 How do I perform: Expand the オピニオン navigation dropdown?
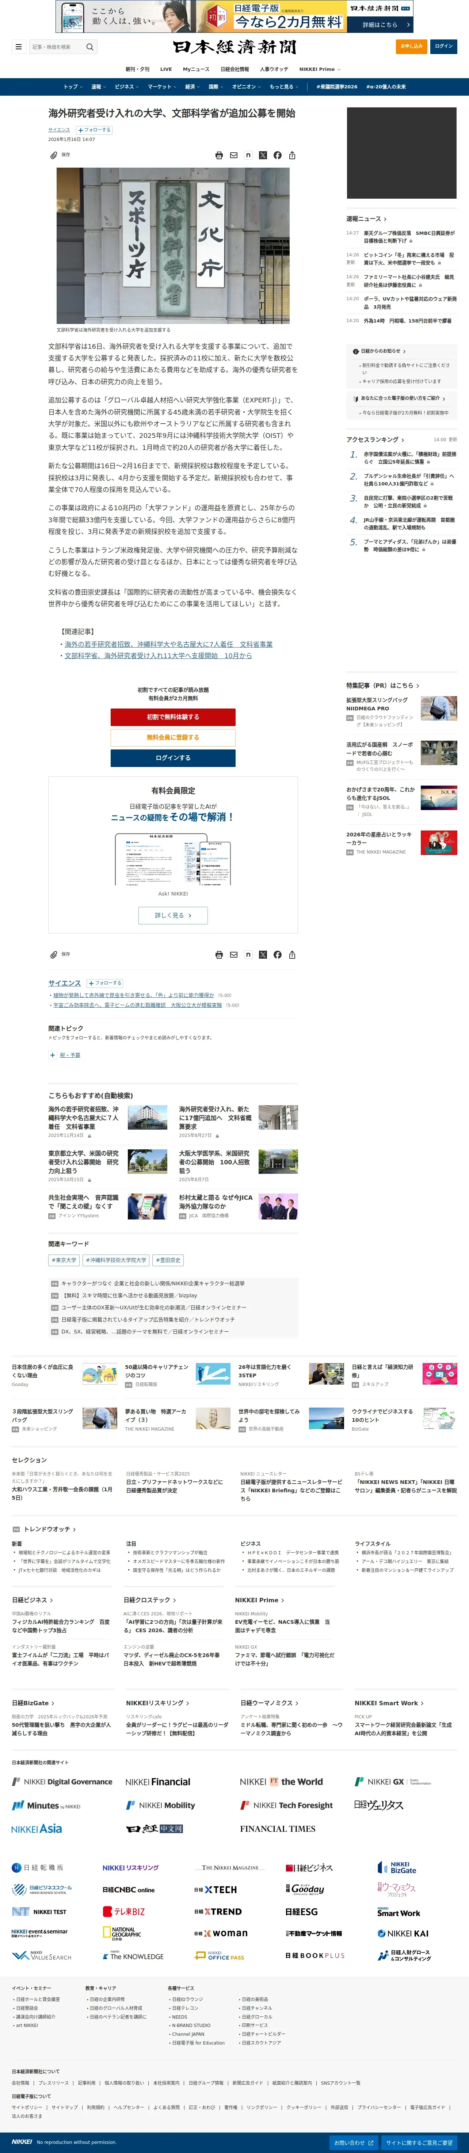[x=247, y=87]
